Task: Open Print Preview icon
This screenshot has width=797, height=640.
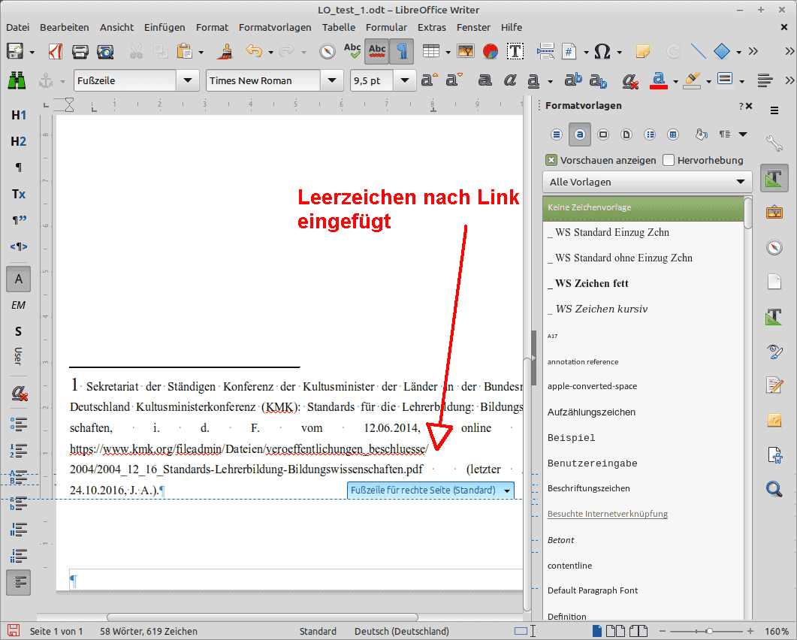Action: coord(105,51)
